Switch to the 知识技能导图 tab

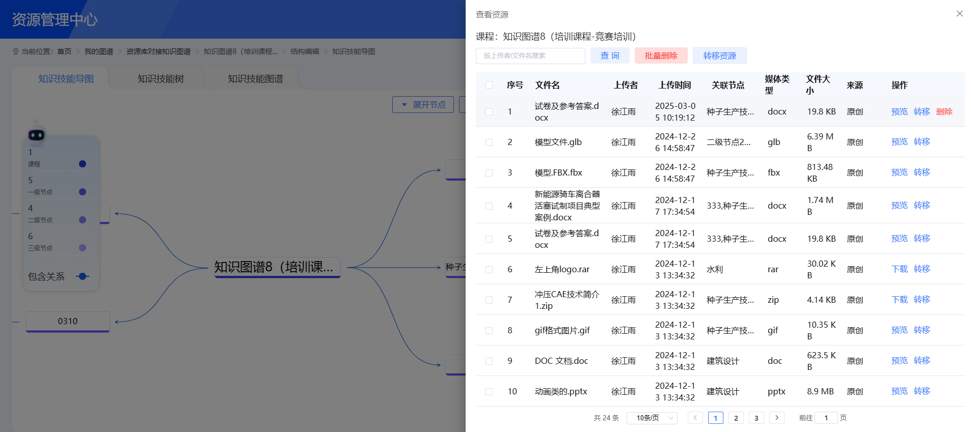[66, 79]
